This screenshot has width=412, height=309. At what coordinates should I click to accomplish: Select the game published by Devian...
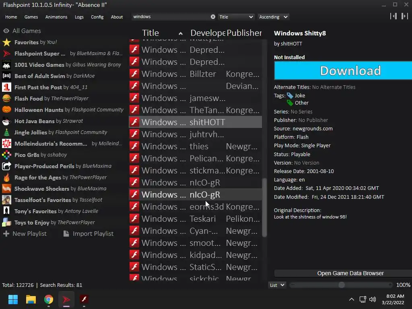tap(195, 86)
